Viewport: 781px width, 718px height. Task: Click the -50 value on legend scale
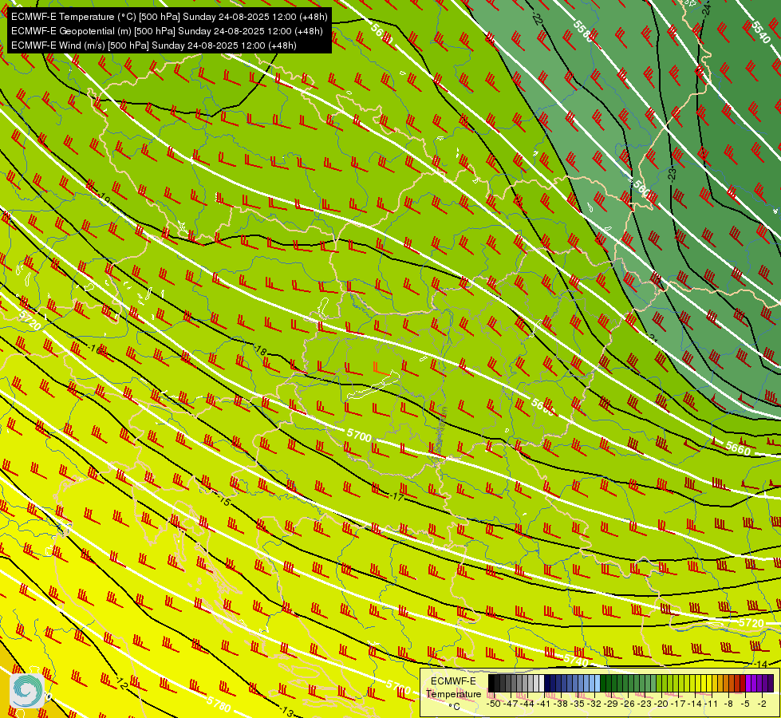(x=494, y=704)
